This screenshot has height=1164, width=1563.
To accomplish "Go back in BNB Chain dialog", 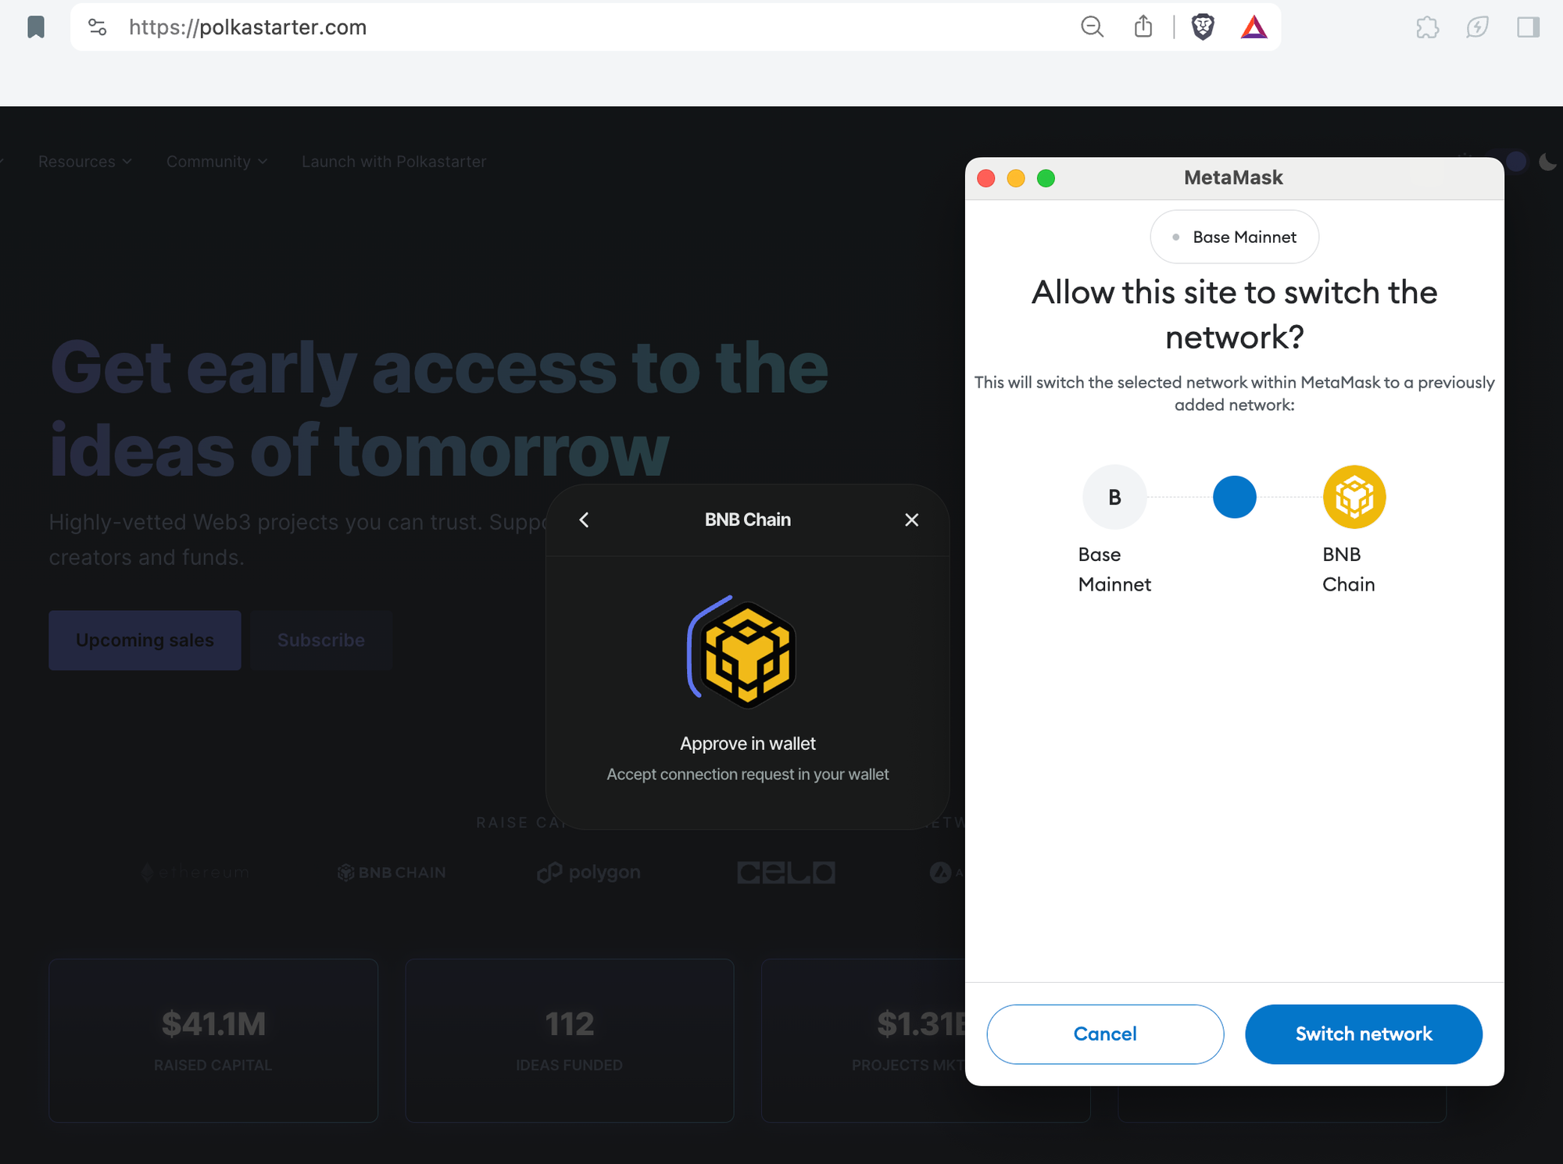I will coord(584,520).
